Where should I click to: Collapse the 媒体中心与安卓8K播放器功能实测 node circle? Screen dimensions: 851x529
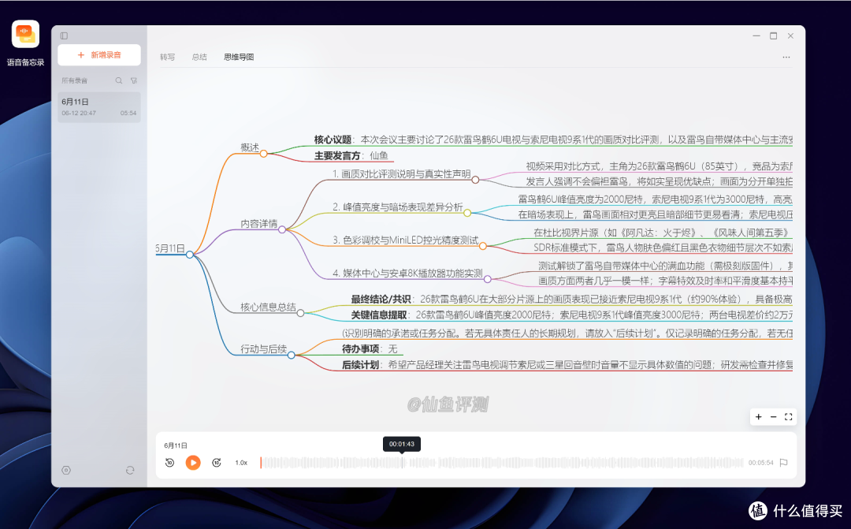(488, 279)
